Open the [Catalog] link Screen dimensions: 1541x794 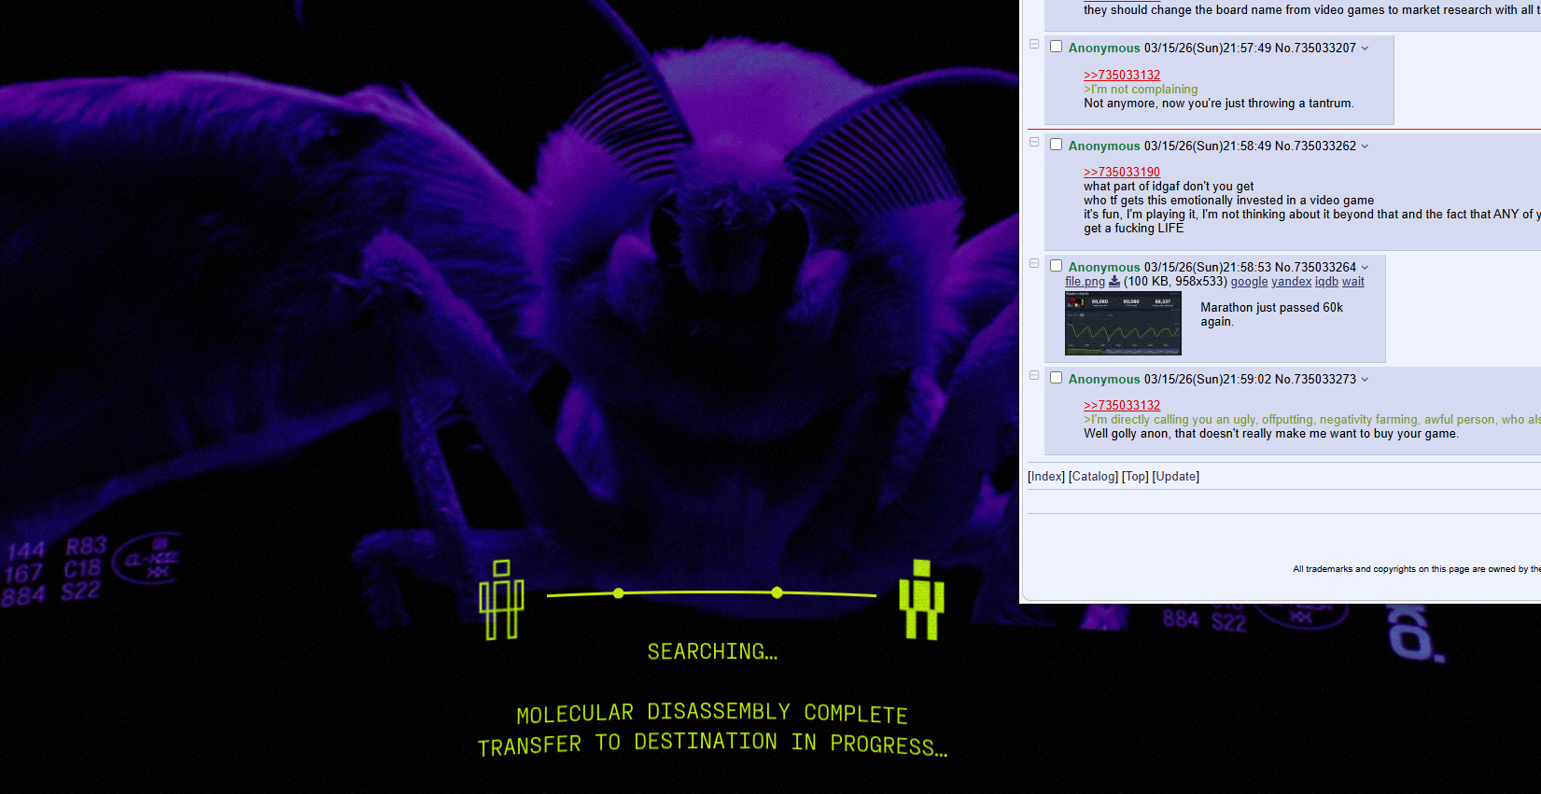(1093, 477)
